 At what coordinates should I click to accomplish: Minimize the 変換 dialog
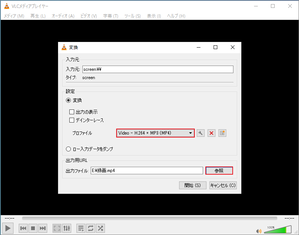(x=199, y=47)
